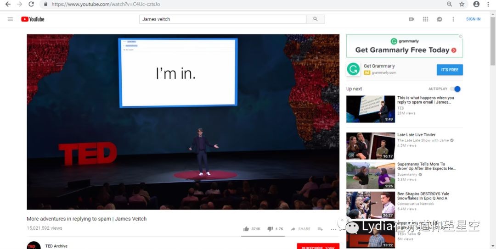This screenshot has width=496, height=249.
Task: Open the YouTube hamburger guide menu
Action: 10,19
